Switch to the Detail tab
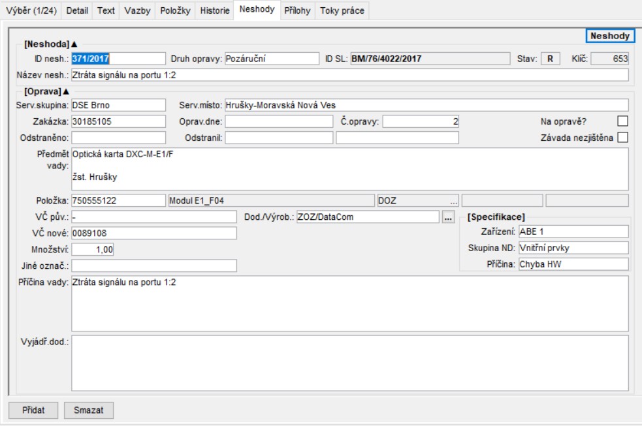The image size is (642, 426). point(77,10)
